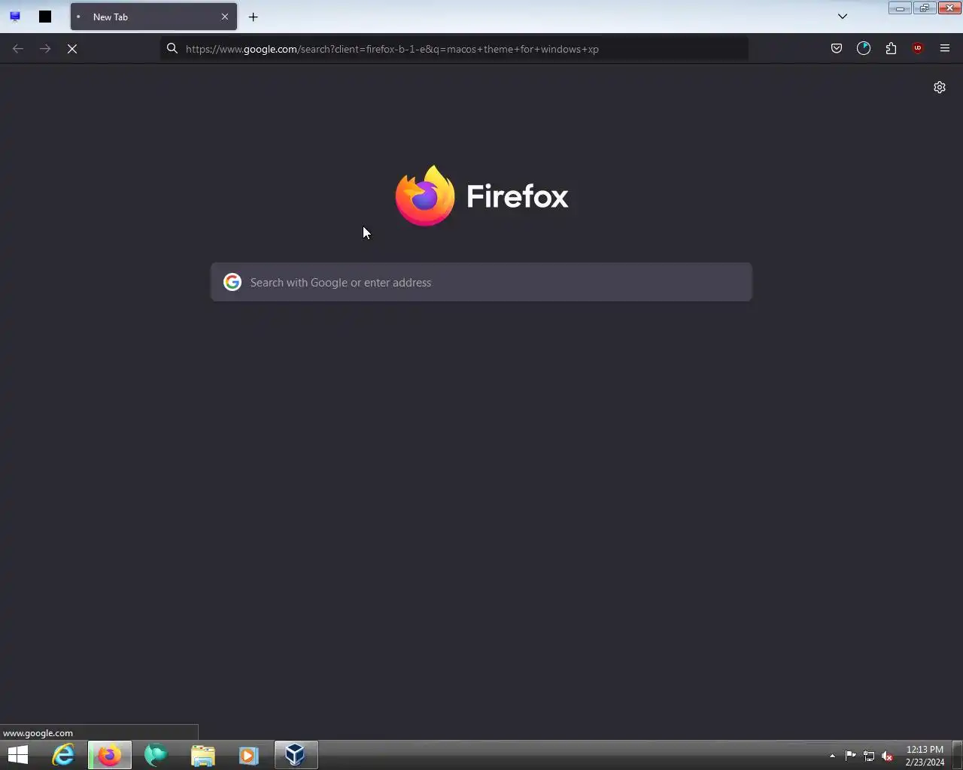Launch Internet Explorer from the taskbar
963x770 pixels.
(x=63, y=754)
